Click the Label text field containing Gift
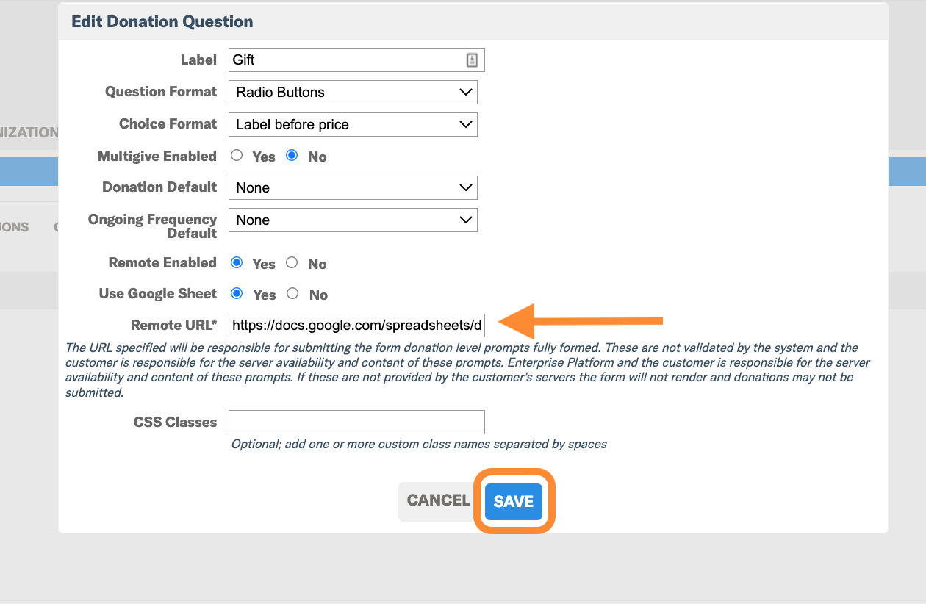The image size is (926, 604). pos(356,60)
